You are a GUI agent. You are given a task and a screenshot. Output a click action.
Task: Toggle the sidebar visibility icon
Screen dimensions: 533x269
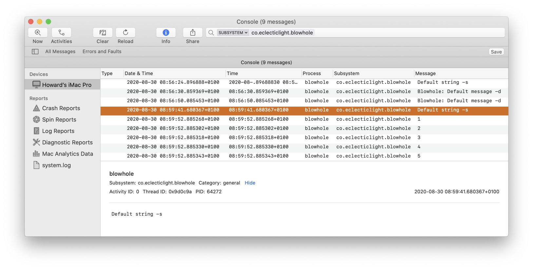tap(35, 51)
